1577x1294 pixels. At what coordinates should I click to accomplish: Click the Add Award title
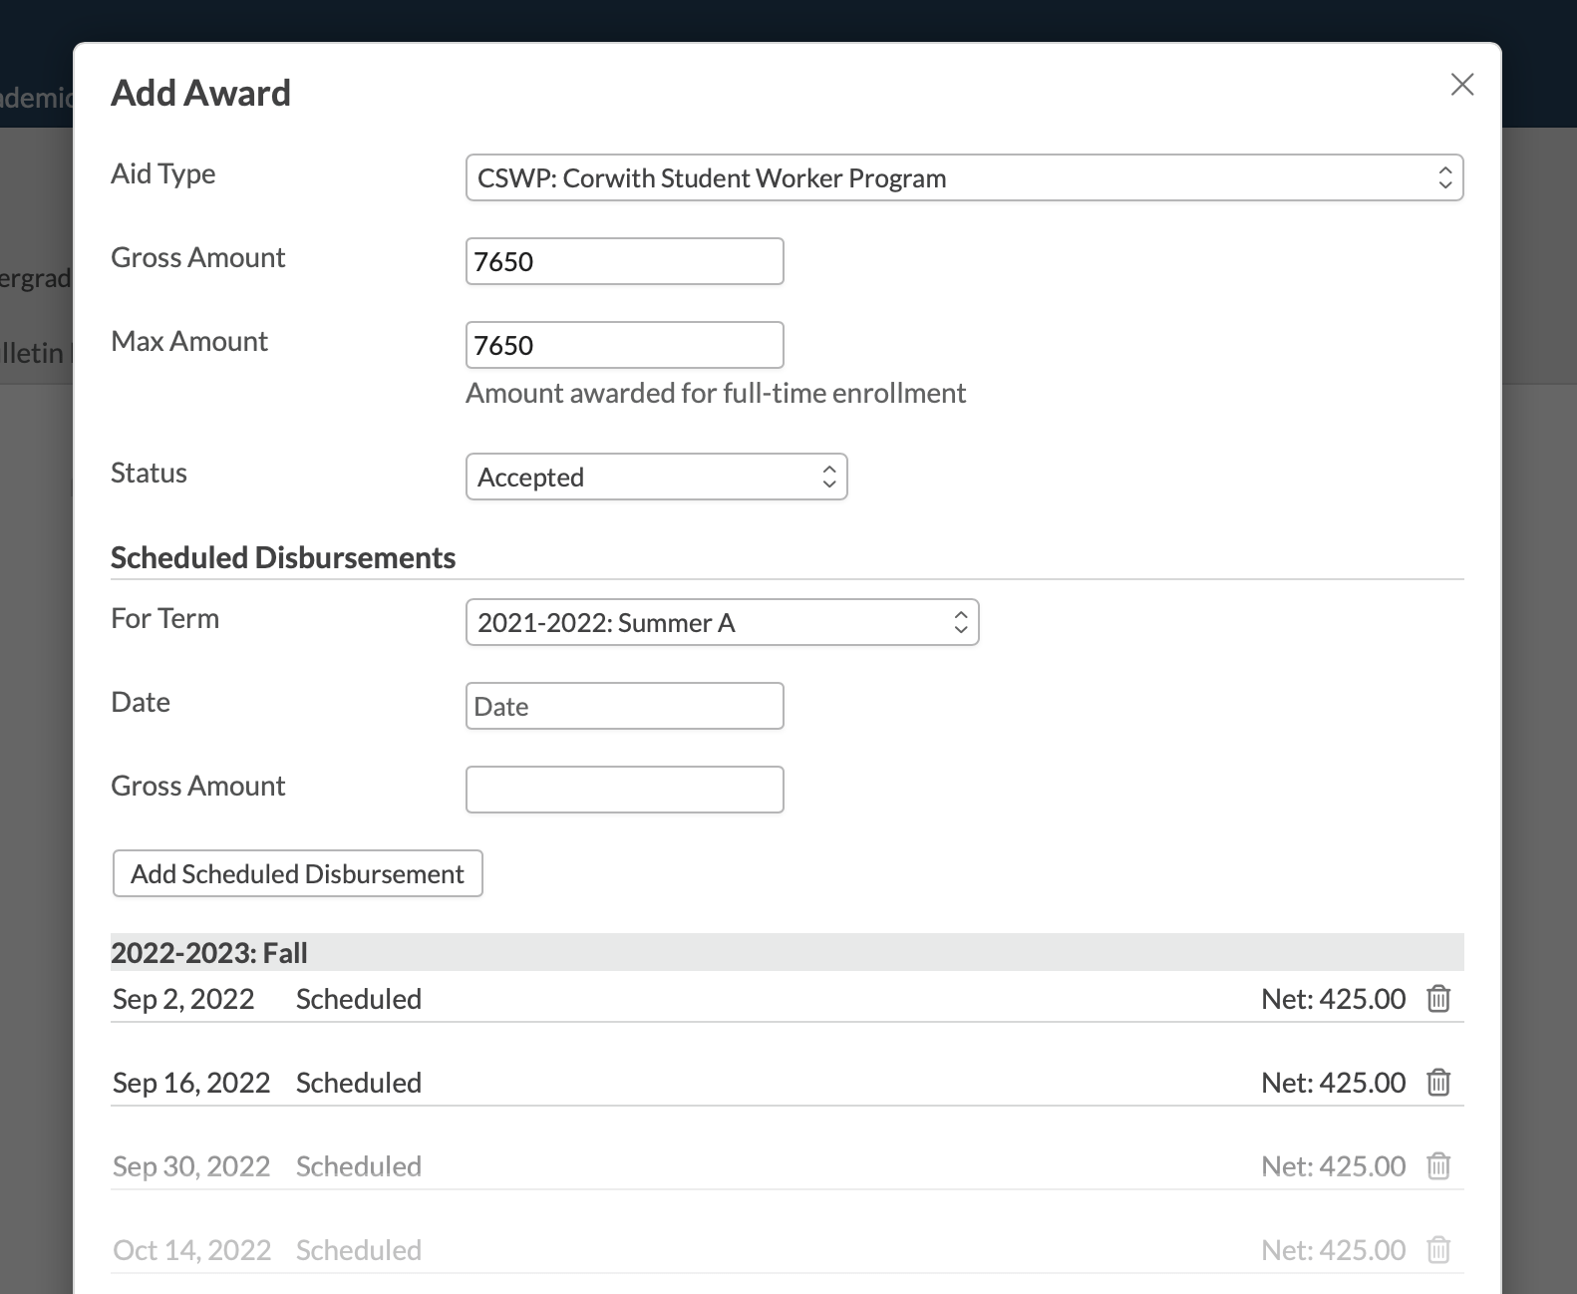[x=200, y=93]
